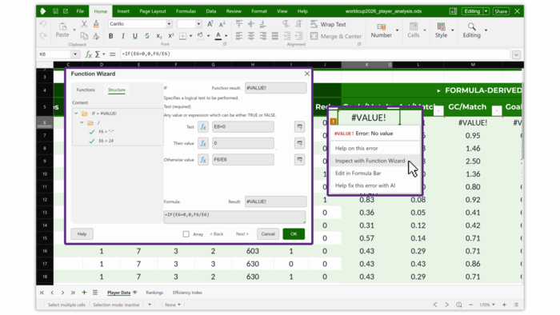
Task: Close the Function Wizard dialog
Action: click(306, 74)
